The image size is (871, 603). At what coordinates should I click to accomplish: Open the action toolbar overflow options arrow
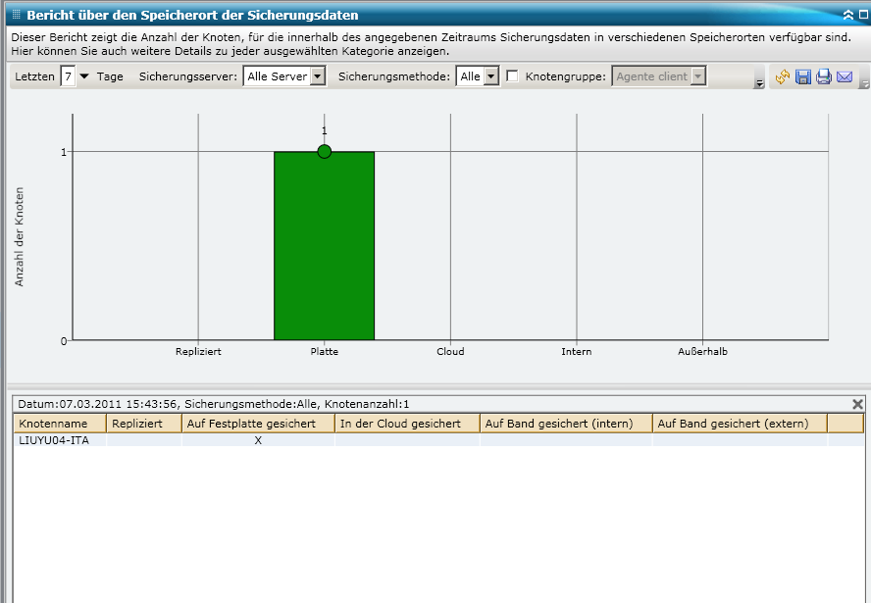click(864, 83)
